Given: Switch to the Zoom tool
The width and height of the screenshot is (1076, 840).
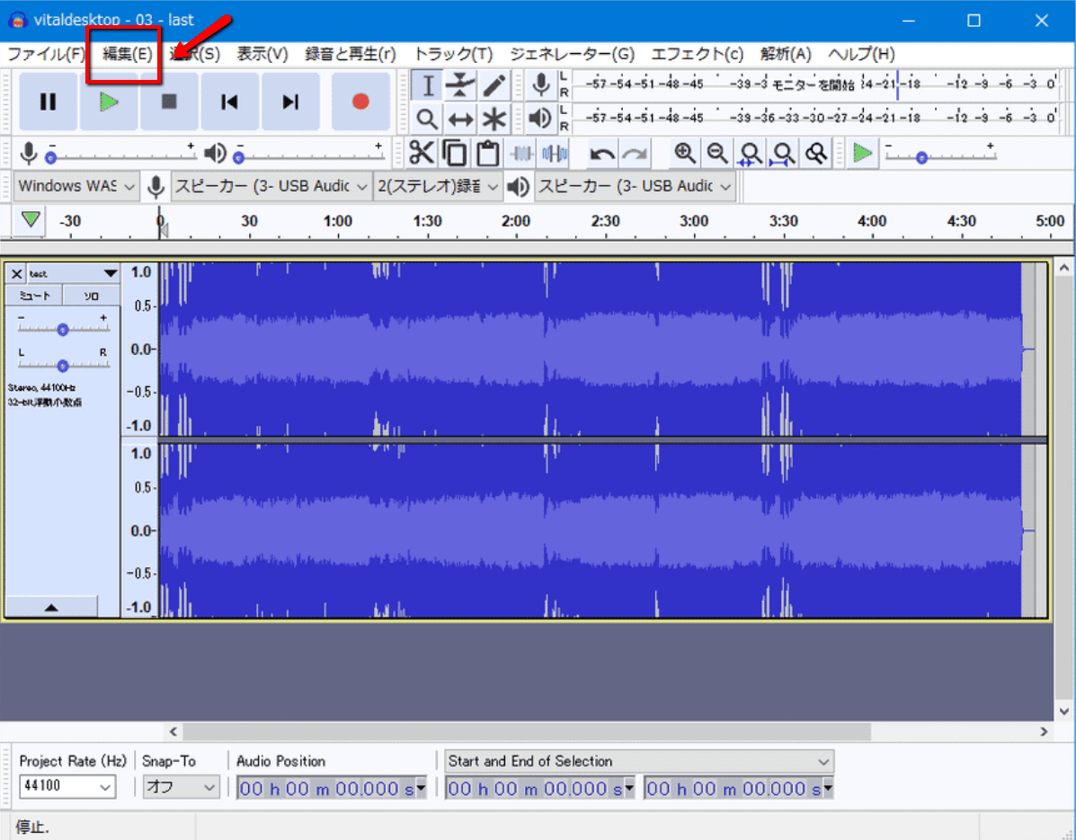Looking at the screenshot, I should pos(426,119).
